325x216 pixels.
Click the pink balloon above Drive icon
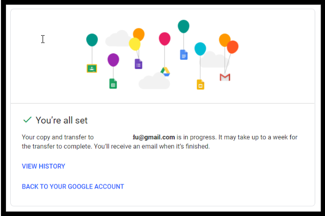point(164,39)
